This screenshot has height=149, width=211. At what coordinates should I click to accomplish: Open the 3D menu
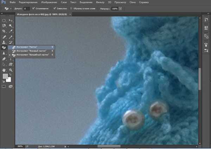tap(109, 2)
